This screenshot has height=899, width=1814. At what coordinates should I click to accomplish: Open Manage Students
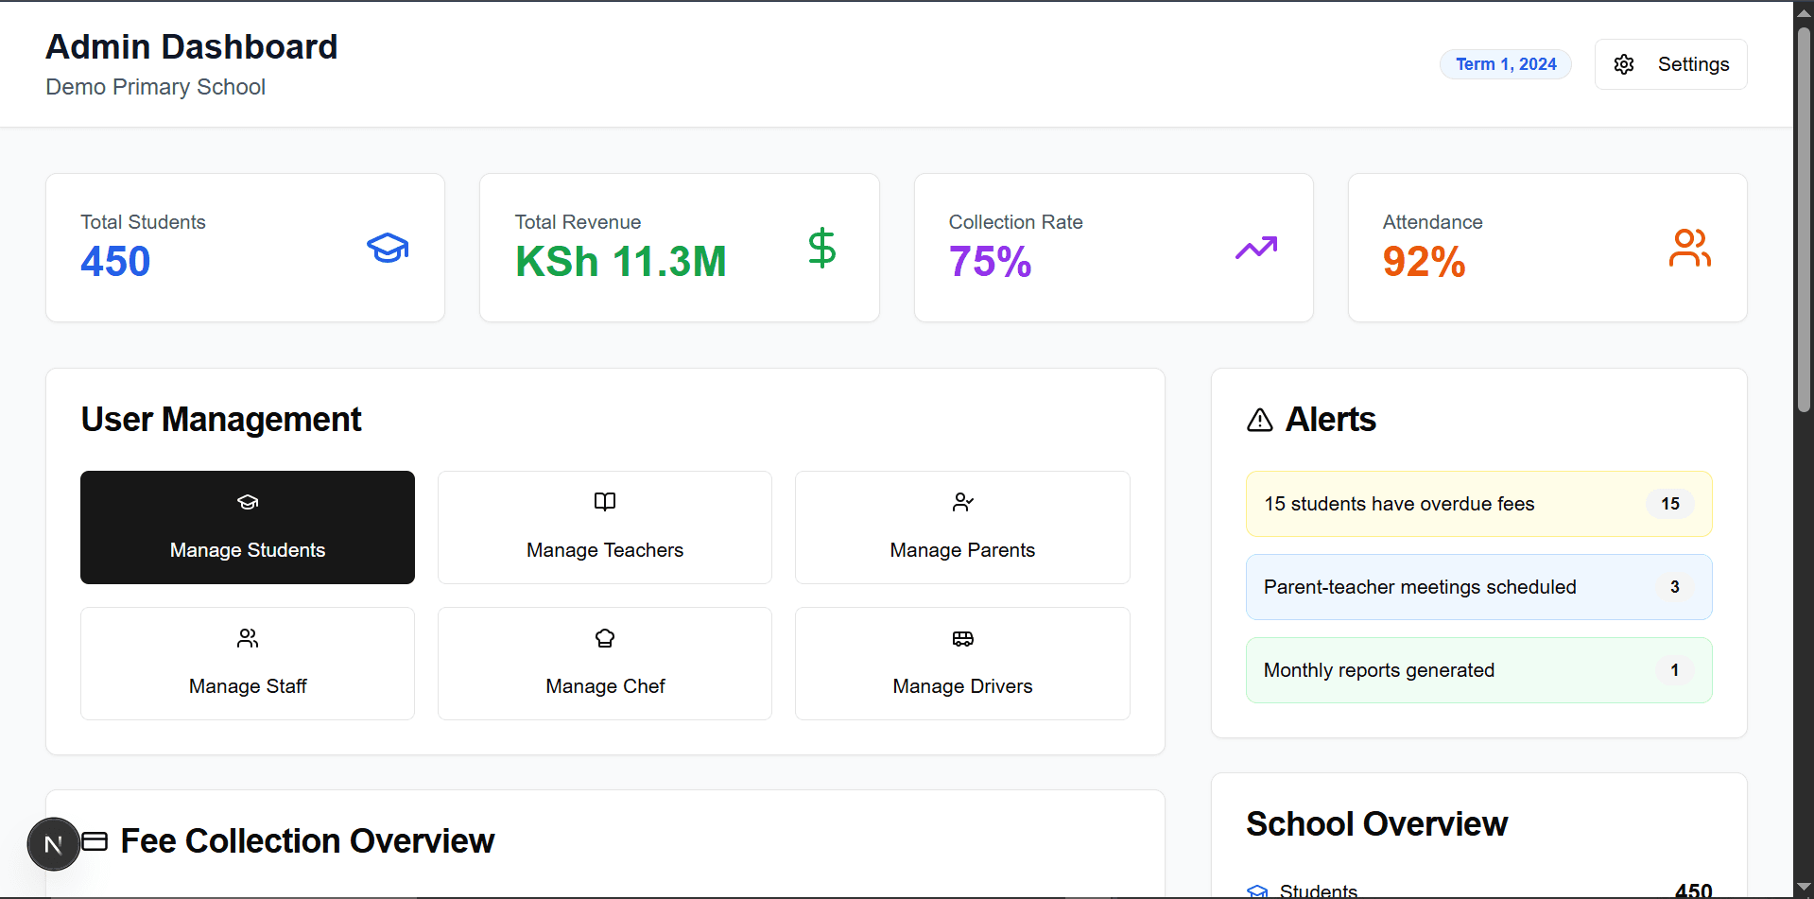(x=247, y=527)
